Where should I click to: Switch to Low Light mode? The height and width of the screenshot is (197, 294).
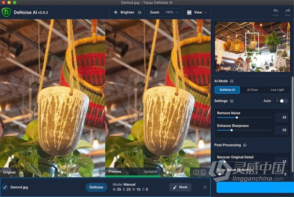[x=277, y=90]
